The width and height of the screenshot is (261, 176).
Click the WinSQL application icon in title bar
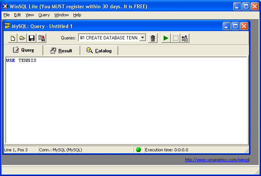pyautogui.click(x=5, y=6)
